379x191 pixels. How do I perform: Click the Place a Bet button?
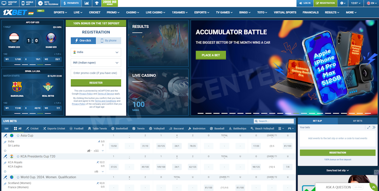click(211, 55)
